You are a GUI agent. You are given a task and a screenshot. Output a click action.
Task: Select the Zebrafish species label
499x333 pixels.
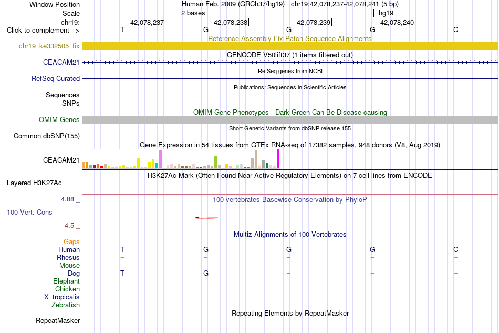tap(66, 305)
